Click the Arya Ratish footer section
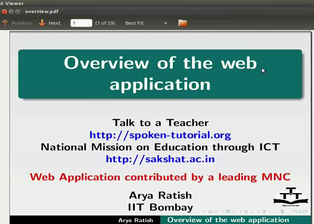The height and width of the screenshot is (224, 314). 135,220
